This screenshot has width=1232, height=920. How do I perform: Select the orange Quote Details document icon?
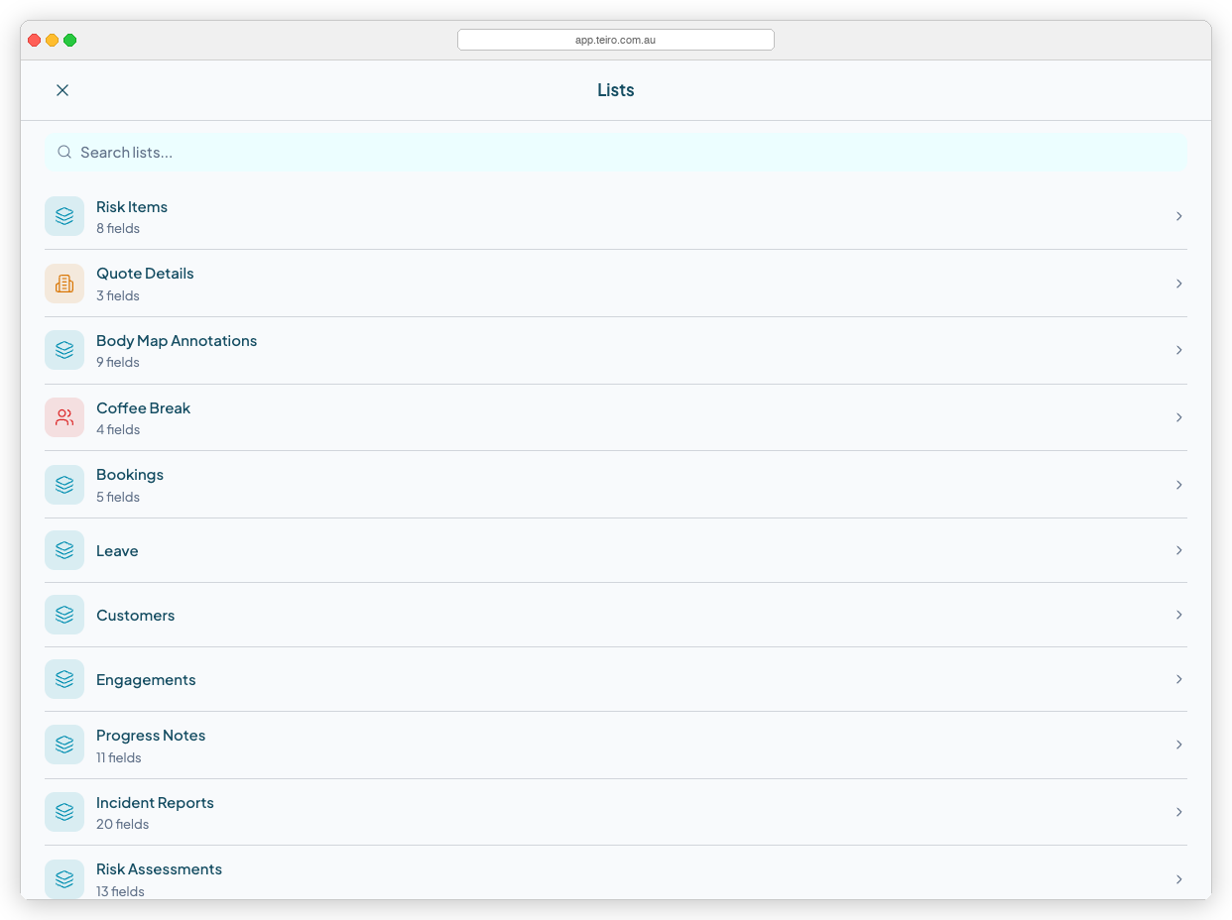tap(63, 283)
